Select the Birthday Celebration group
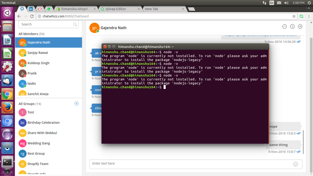This screenshot has width=313, height=176. coord(43,123)
